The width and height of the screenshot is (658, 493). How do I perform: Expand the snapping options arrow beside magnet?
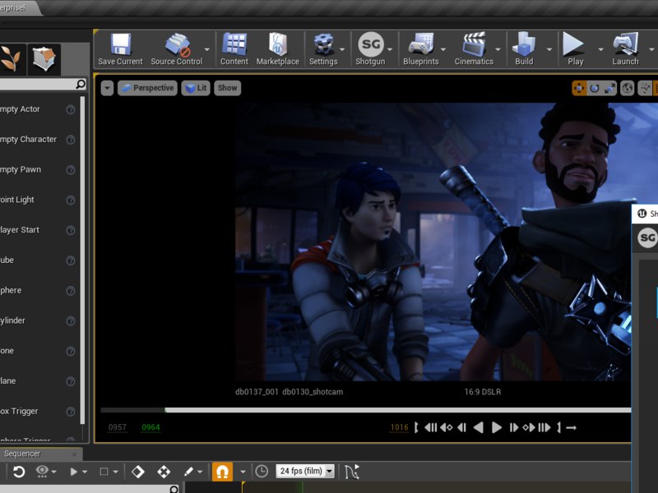243,472
